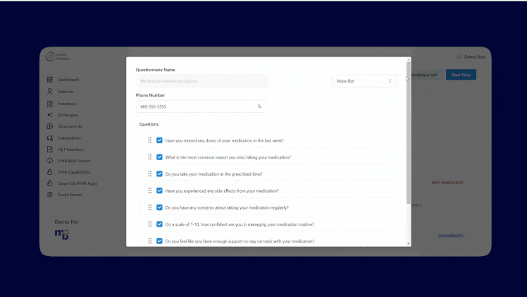Open Patients via its person icon

[50, 91]
